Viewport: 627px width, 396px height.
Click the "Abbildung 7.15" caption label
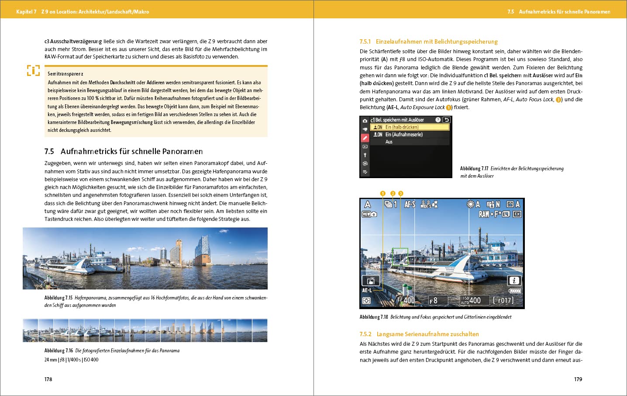[x=59, y=298]
